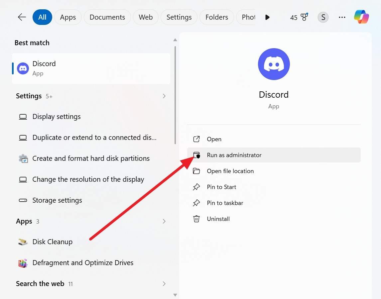Open the ellipsis options menu
381x299 pixels.
click(x=342, y=17)
